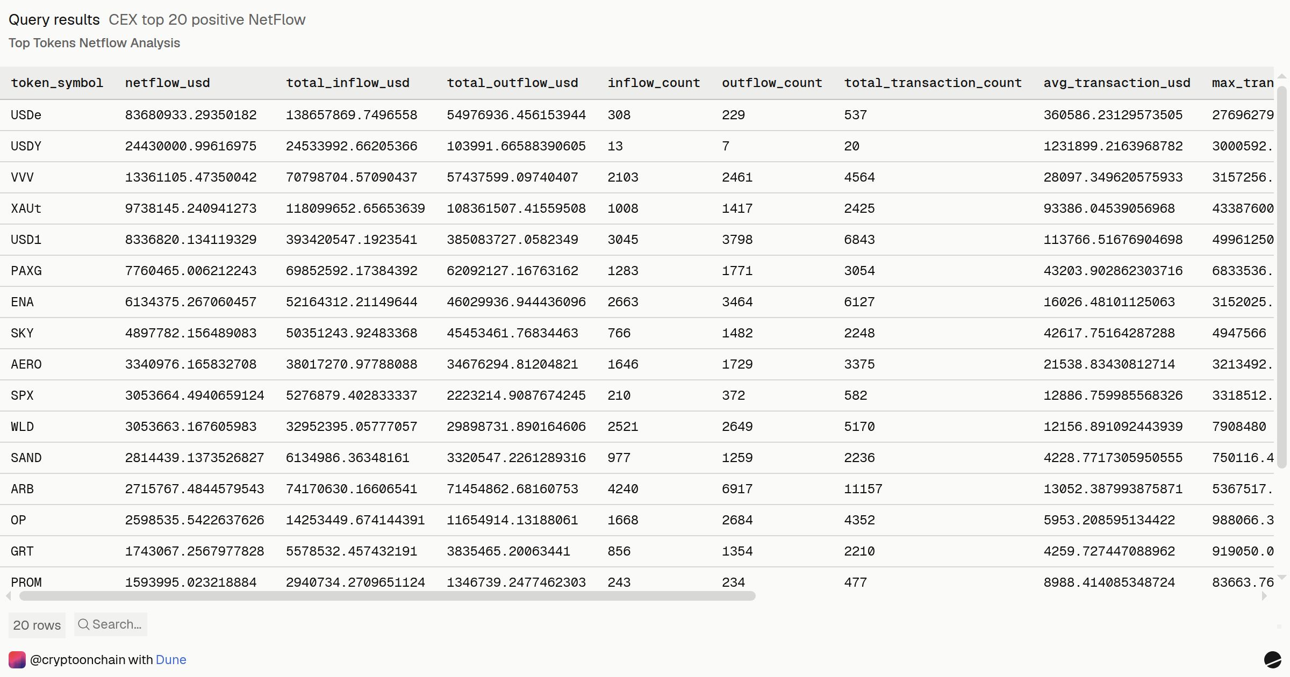Open the cryptoonchain profile avatar
Screen dimensions: 1290x677
(x=17, y=660)
